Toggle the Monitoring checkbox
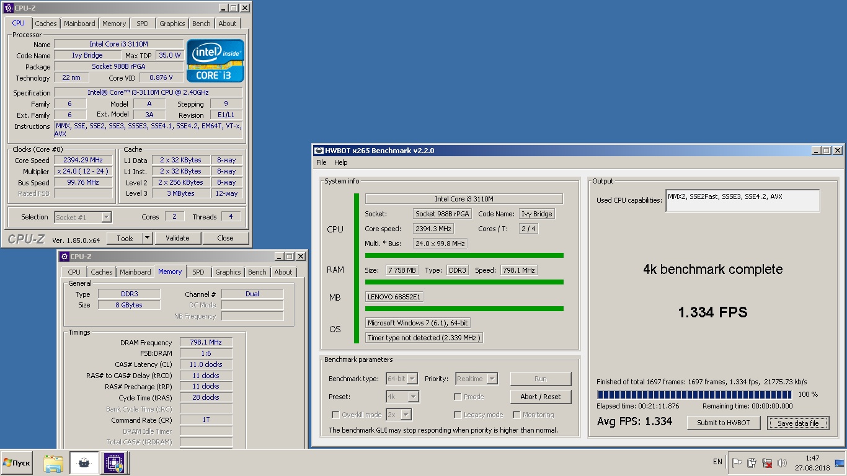The height and width of the screenshot is (476, 847). tap(517, 415)
